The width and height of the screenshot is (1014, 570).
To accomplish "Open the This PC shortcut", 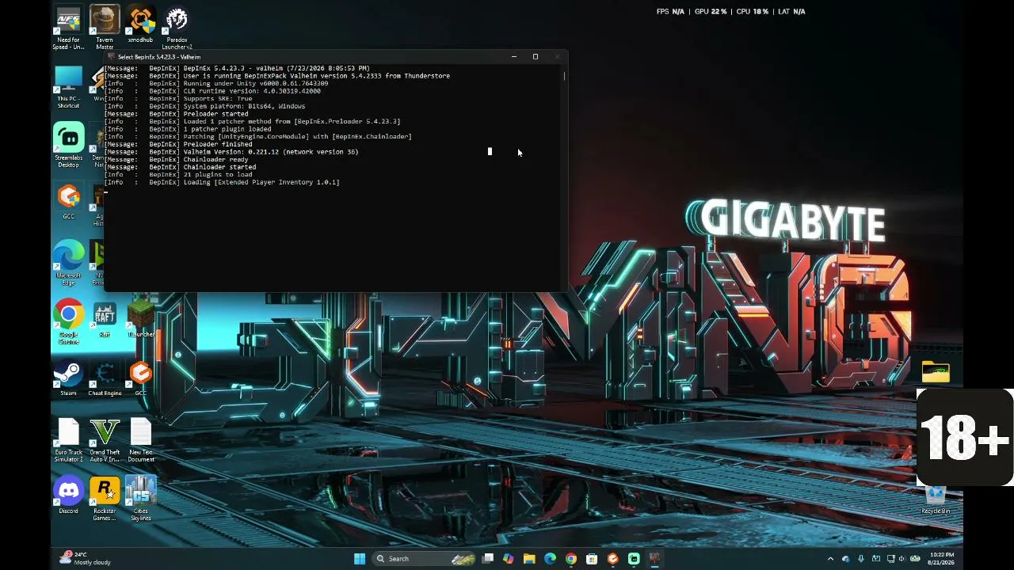I will (68, 87).
